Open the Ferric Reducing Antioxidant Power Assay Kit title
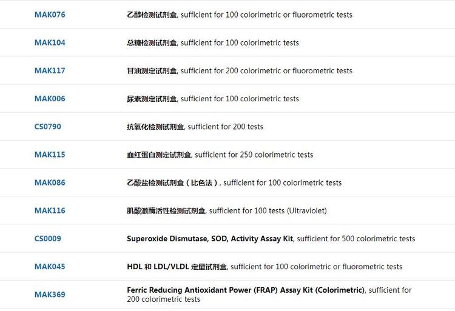Viewport: 455px width, 311px height. coord(246,290)
